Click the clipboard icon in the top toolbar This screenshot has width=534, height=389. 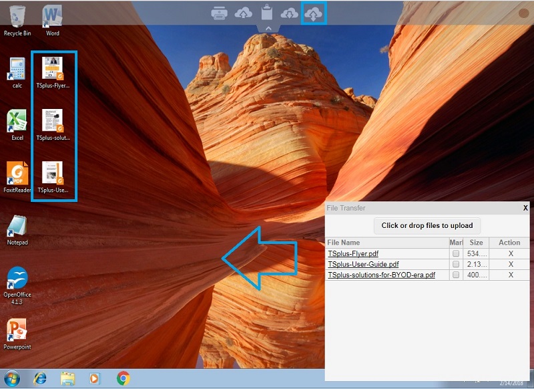[x=266, y=11]
